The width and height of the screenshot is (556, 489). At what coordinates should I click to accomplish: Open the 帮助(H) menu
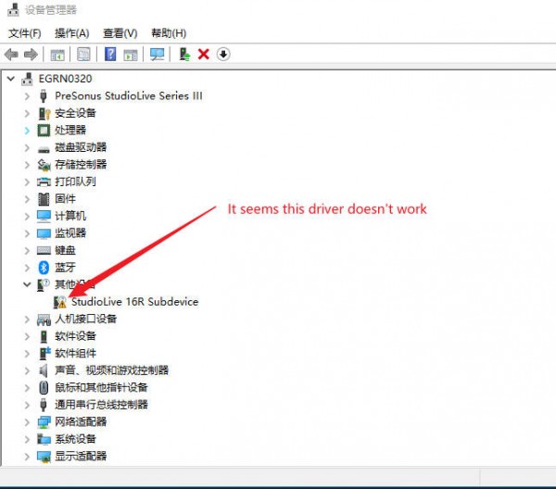168,33
